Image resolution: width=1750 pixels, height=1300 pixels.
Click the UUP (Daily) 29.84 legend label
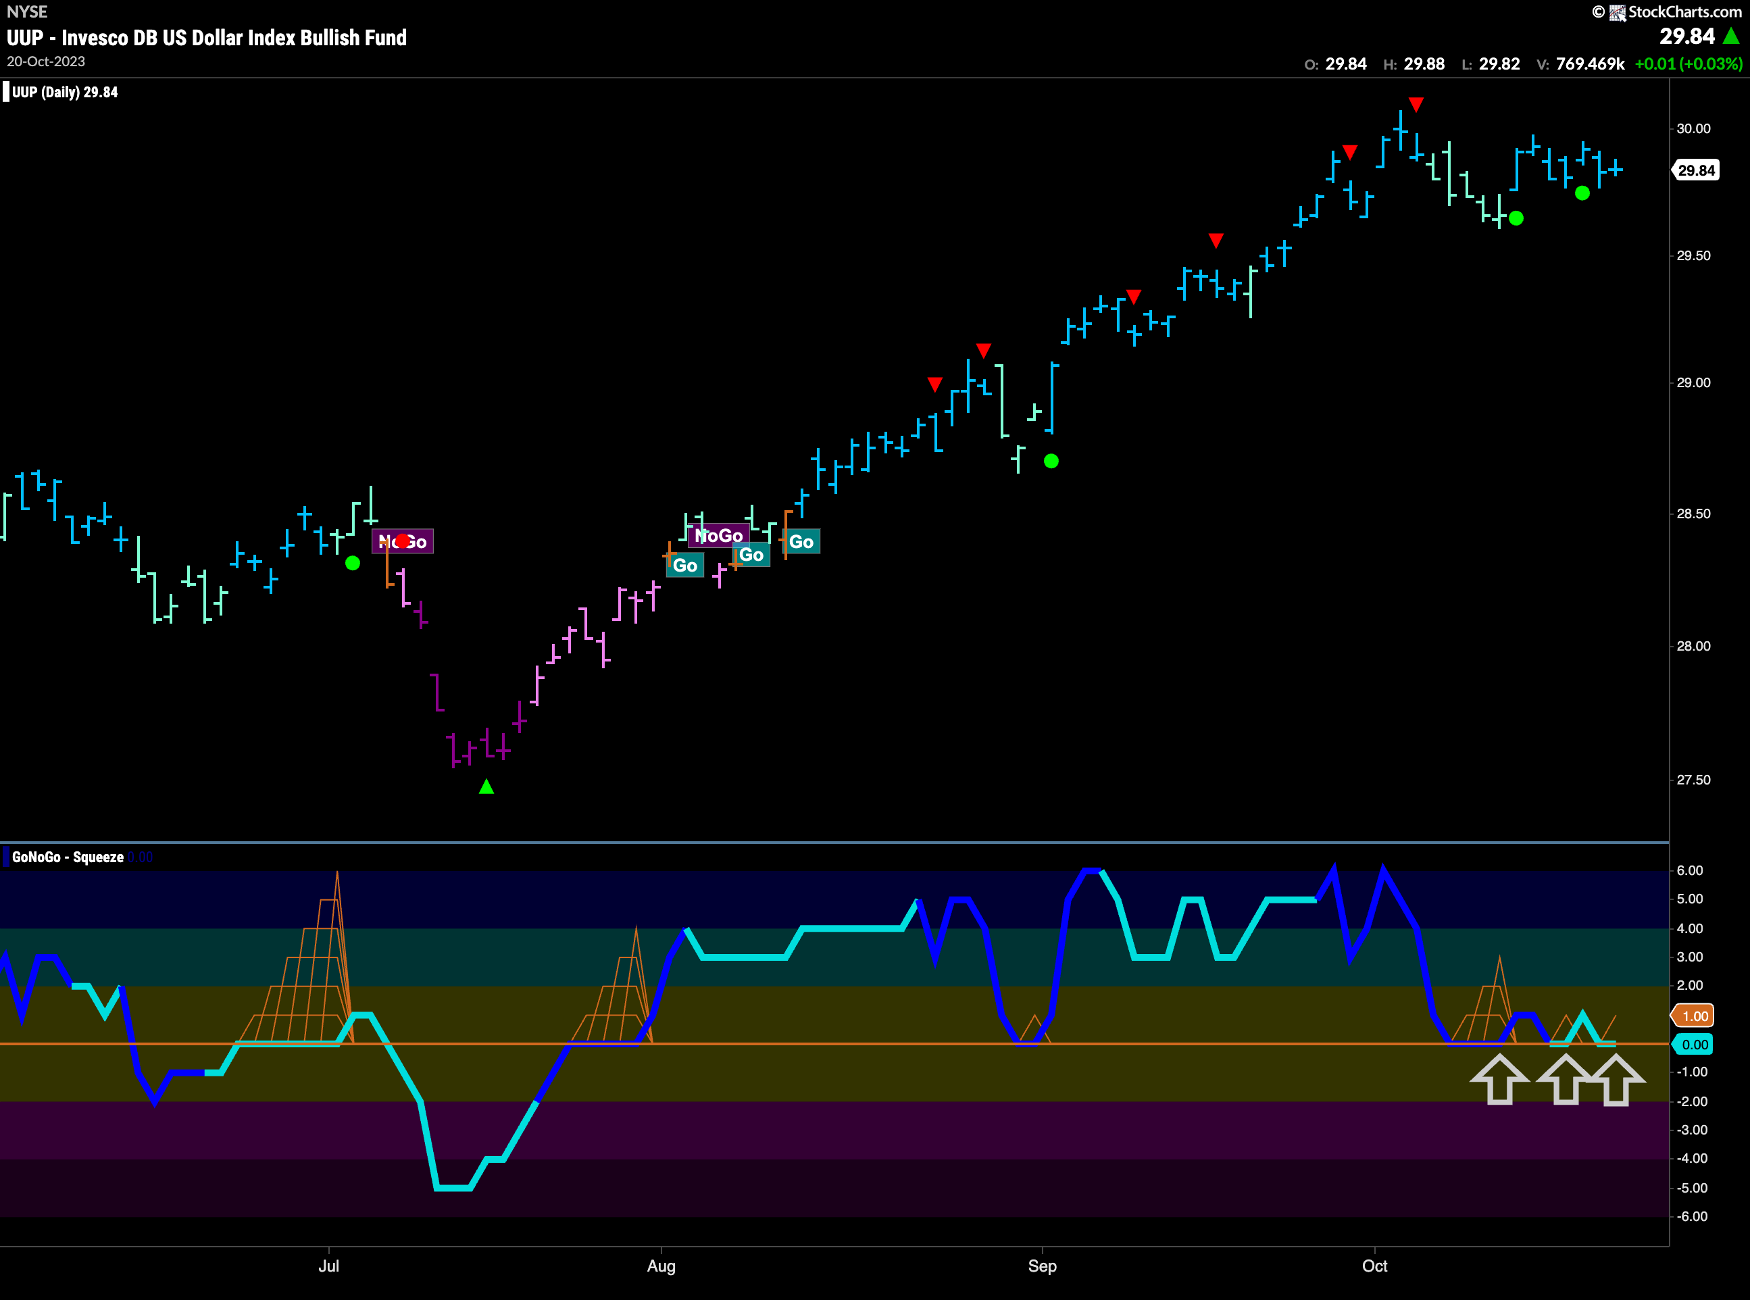(64, 92)
